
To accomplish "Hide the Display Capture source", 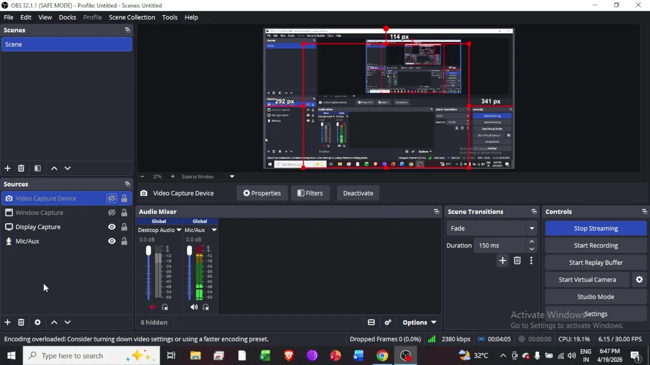I will [x=112, y=227].
